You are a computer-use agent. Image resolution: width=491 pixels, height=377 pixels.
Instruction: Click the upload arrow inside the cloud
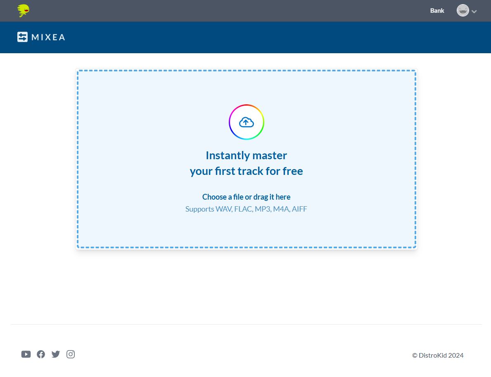pyautogui.click(x=246, y=122)
